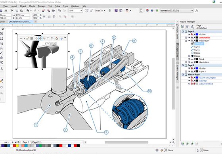
Task: Click the Edit Across Layers icon in Object Manager
Action: click(x=187, y=27)
